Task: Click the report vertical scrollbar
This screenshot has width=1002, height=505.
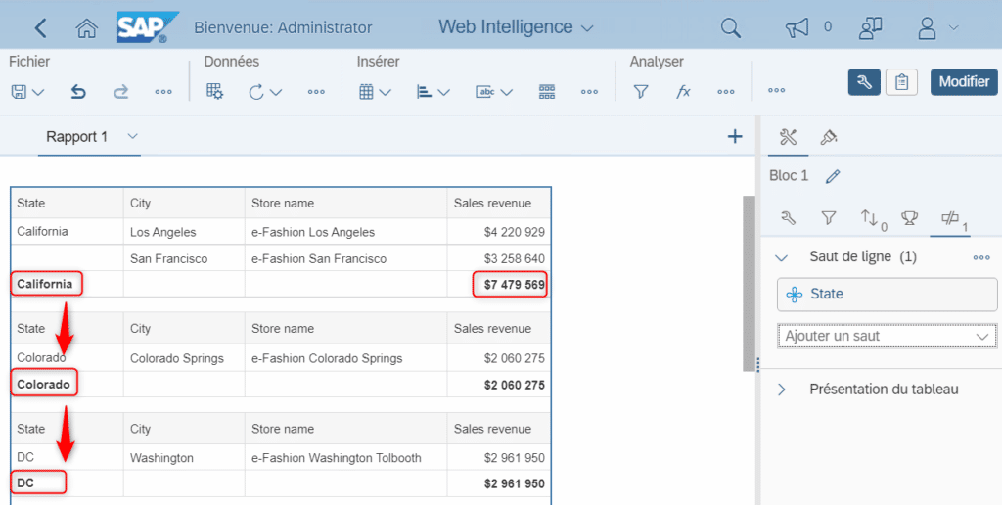Action: (x=749, y=283)
